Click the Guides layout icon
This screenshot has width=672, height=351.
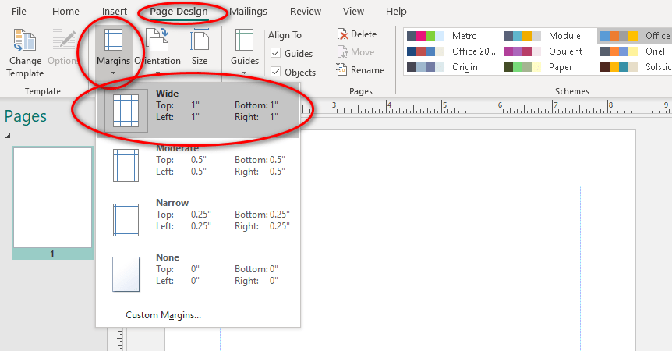pos(245,42)
